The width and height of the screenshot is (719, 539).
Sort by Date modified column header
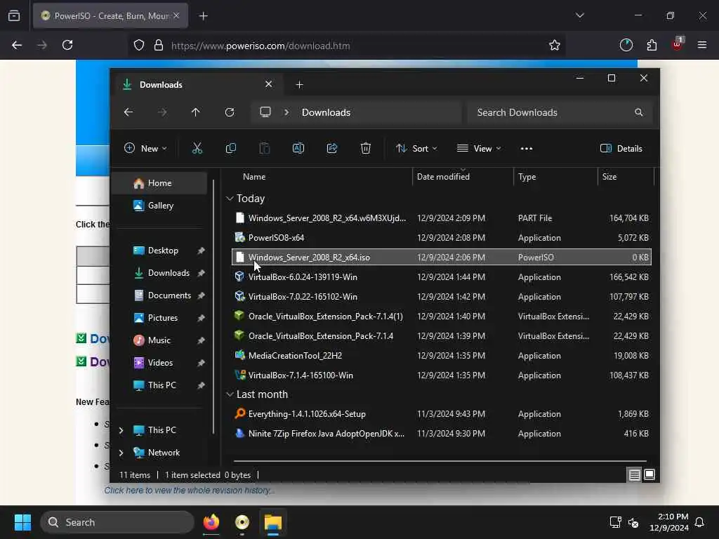pos(443,176)
